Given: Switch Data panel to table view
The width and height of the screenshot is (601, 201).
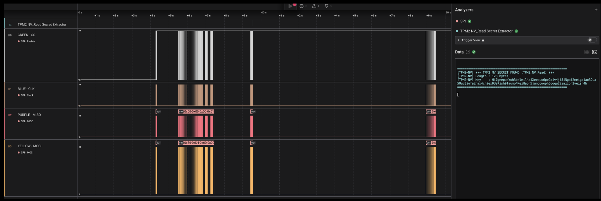Looking at the screenshot, I should pyautogui.click(x=587, y=52).
